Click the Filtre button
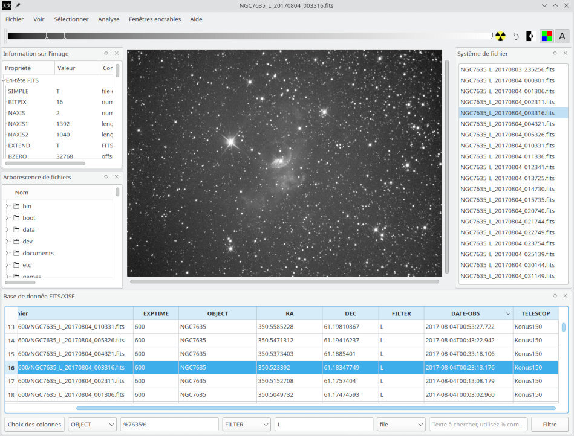The height and width of the screenshot is (436, 574). 549,425
